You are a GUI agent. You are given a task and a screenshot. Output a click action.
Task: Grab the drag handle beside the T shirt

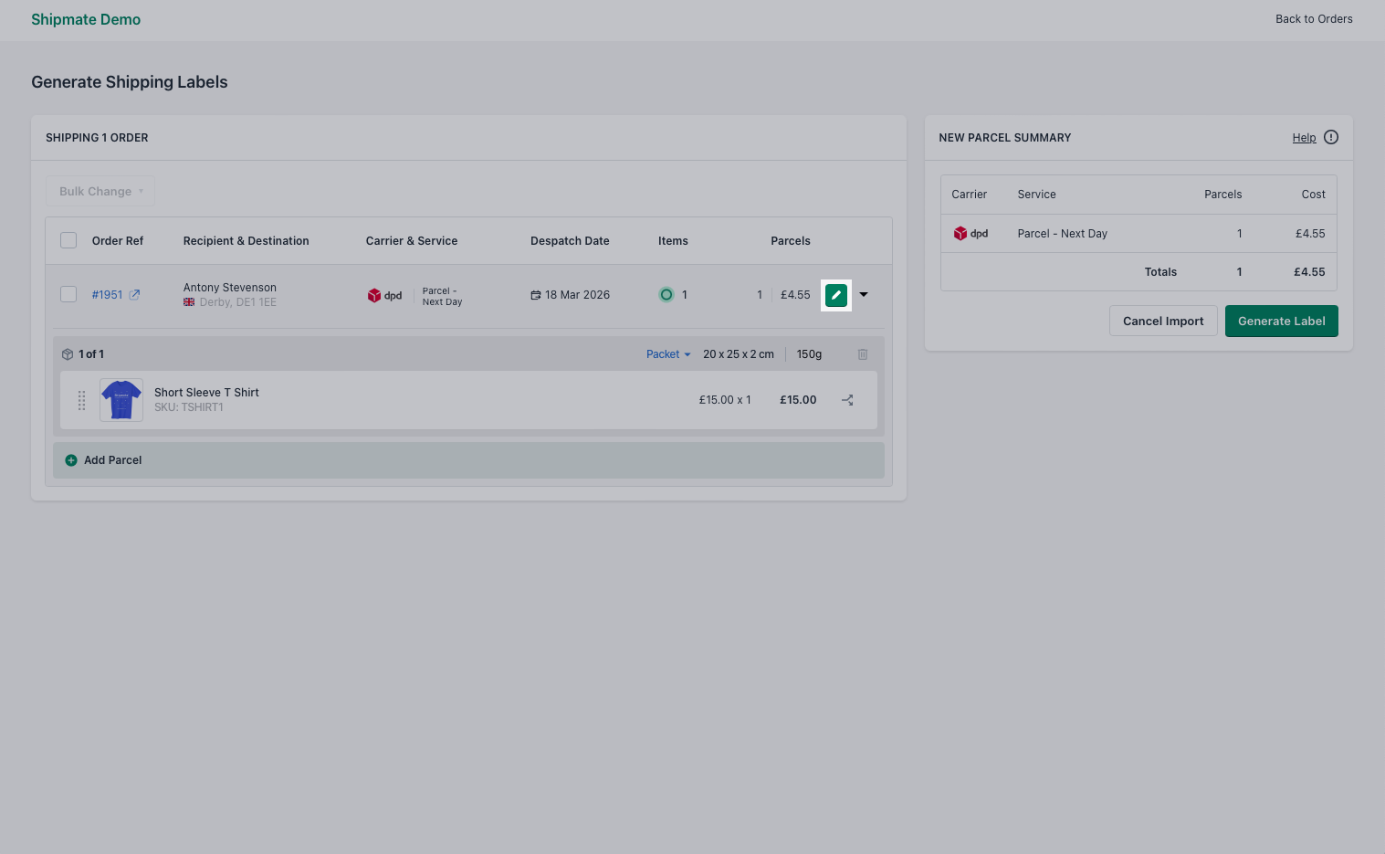[81, 399]
